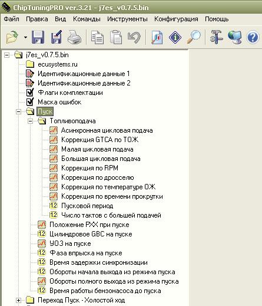Click the globe and monitor network icon
The height and width of the screenshot is (306, 262).
[235, 37]
